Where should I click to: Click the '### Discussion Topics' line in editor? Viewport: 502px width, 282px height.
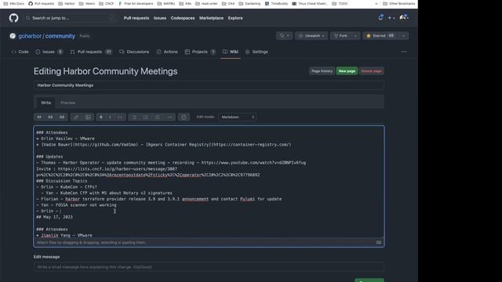[x=61, y=181]
